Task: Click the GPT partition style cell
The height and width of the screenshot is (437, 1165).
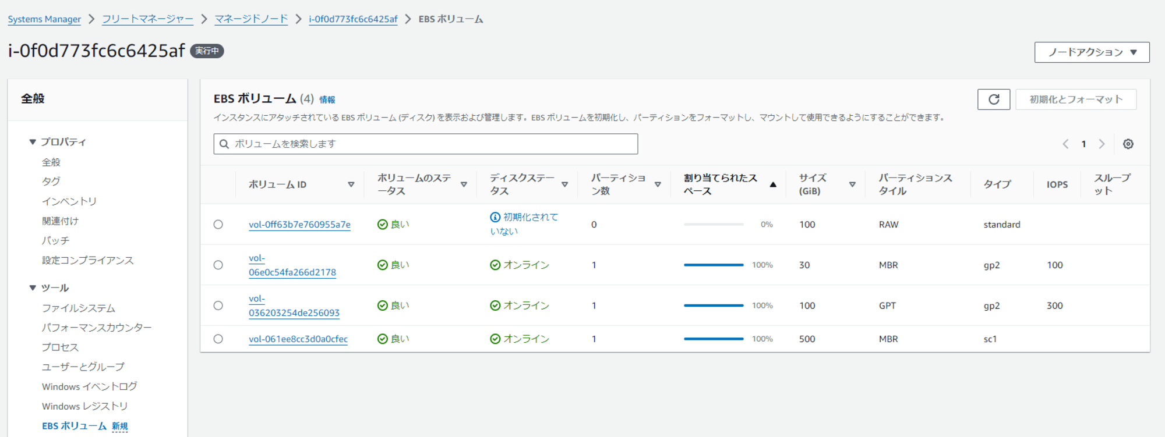Action: pyautogui.click(x=888, y=305)
